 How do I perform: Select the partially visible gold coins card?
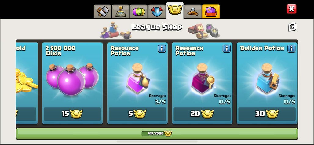click(27, 83)
